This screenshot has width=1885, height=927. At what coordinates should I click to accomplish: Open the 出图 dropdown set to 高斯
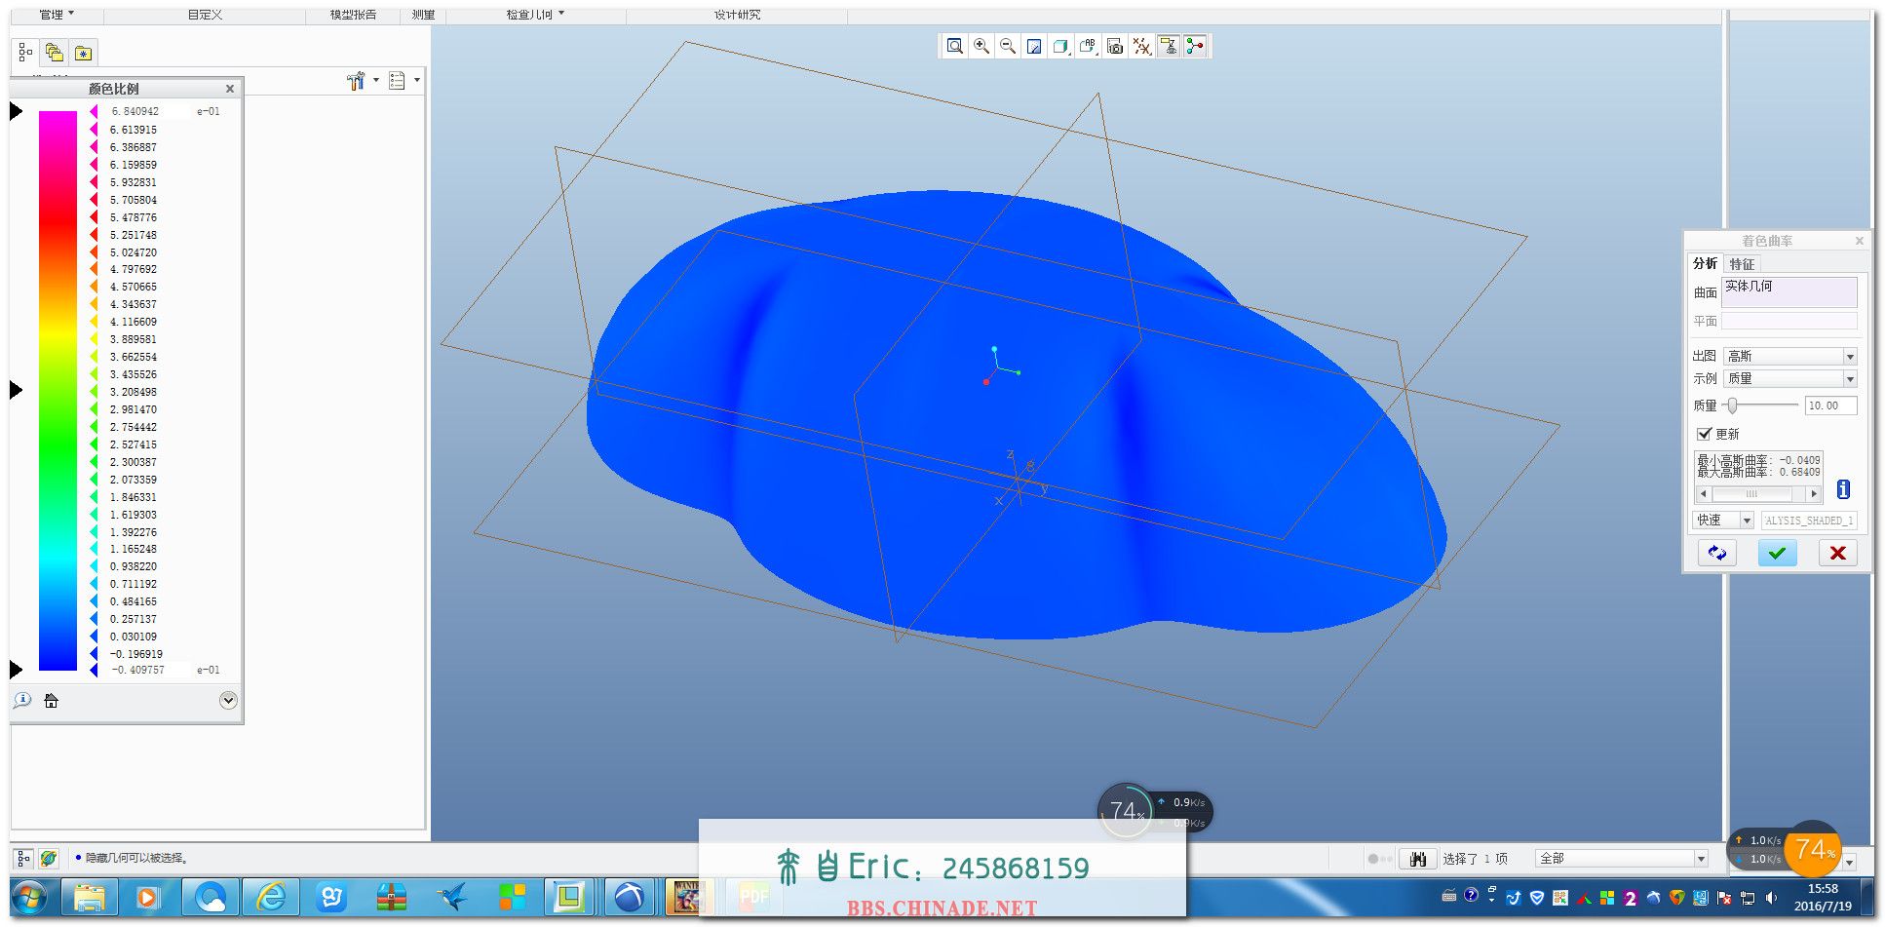1789,356
